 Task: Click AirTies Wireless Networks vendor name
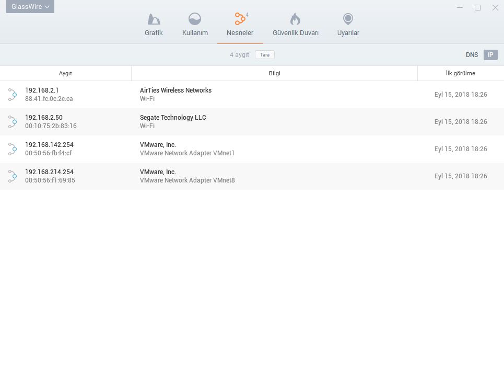(x=175, y=90)
